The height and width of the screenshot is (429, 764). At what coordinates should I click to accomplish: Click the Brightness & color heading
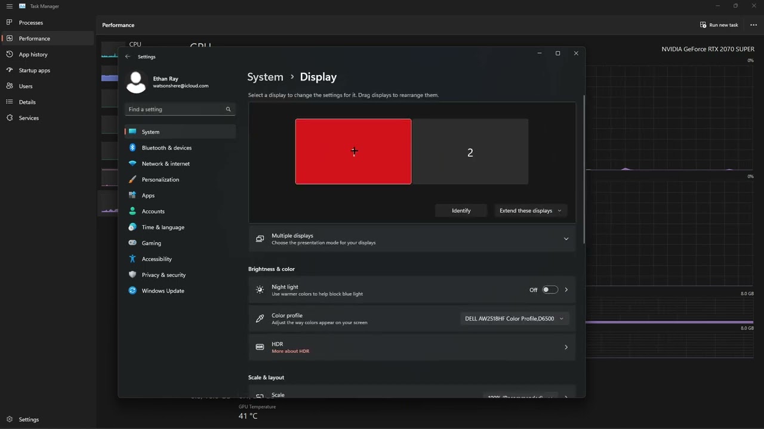point(272,269)
